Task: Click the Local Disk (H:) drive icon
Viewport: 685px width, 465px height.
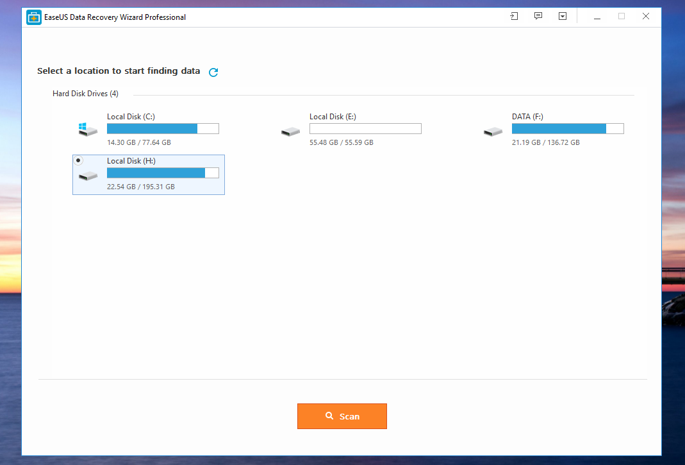Action: coord(88,175)
